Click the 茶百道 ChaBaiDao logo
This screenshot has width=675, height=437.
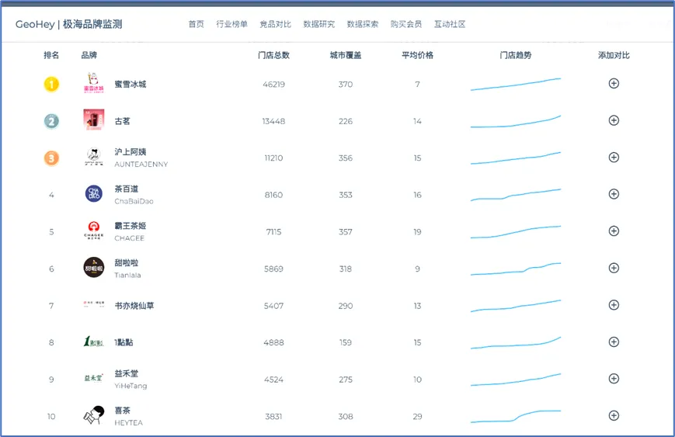pos(93,193)
